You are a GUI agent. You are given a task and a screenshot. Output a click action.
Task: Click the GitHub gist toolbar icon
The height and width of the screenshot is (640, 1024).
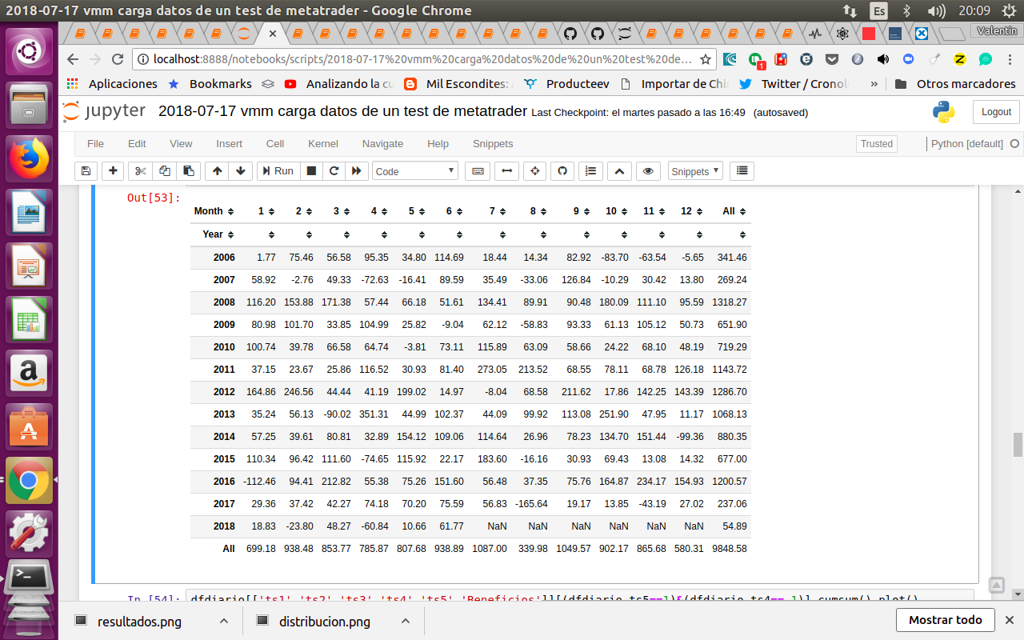coord(562,171)
